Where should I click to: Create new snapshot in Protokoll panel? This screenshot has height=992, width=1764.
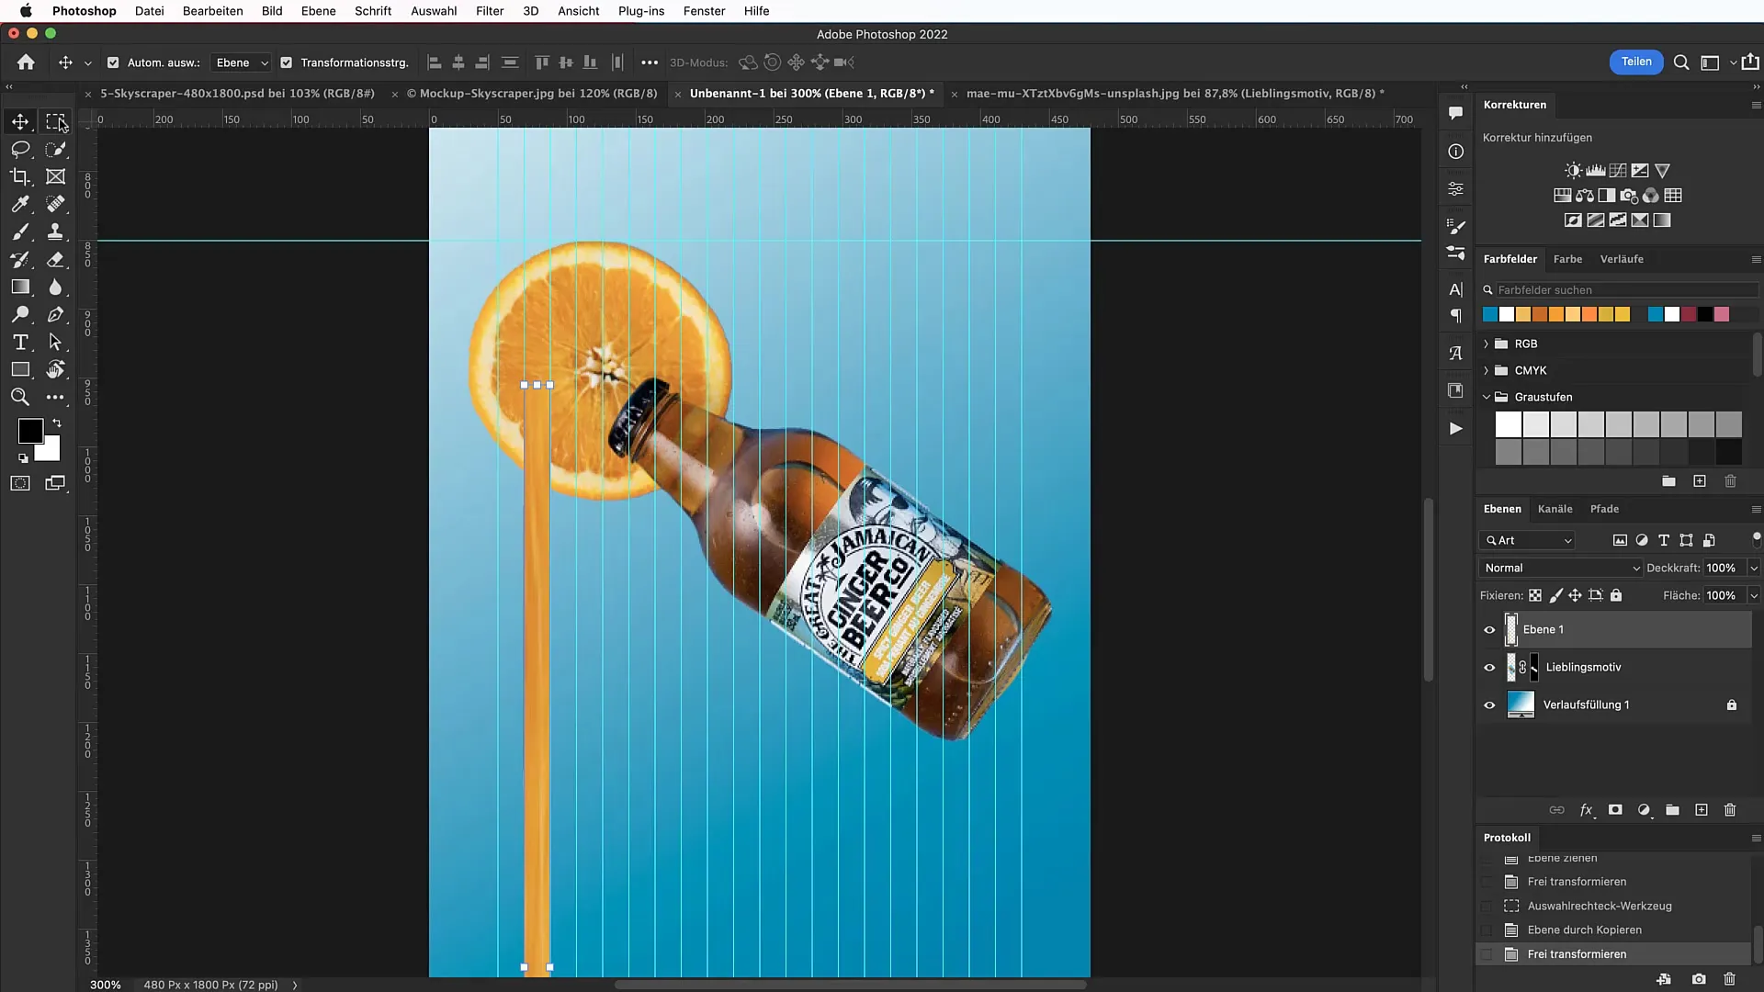1699,980
